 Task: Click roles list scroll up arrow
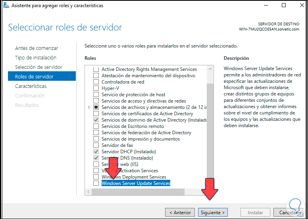(210, 69)
